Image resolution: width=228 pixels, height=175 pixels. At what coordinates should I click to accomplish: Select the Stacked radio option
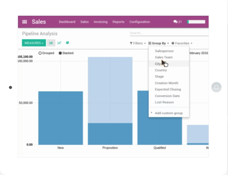point(60,53)
